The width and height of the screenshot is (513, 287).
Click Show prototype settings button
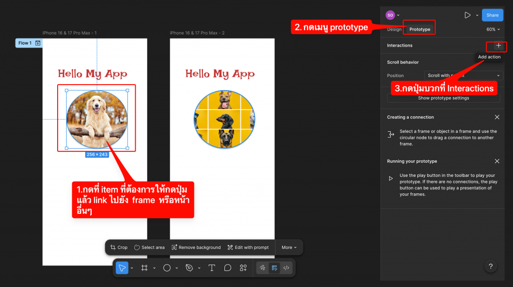click(443, 98)
